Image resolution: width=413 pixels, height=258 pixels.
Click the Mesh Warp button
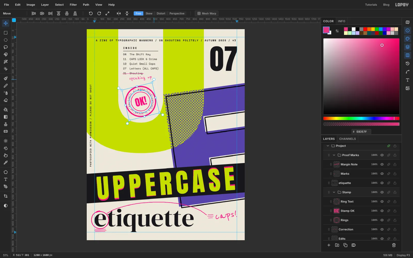pyautogui.click(x=207, y=13)
